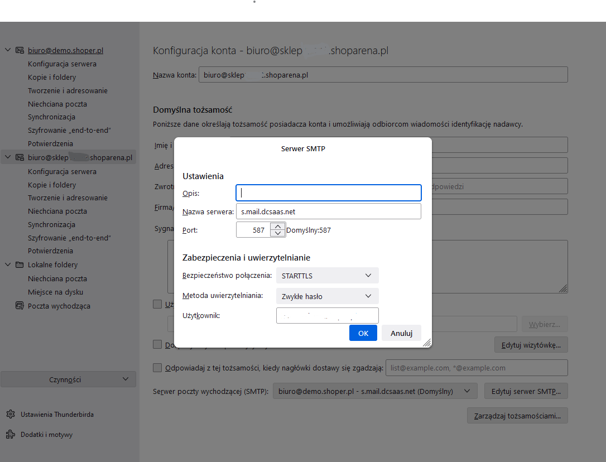Open Ustawienia Thunderbirda via the gear icon

pyautogui.click(x=10, y=415)
